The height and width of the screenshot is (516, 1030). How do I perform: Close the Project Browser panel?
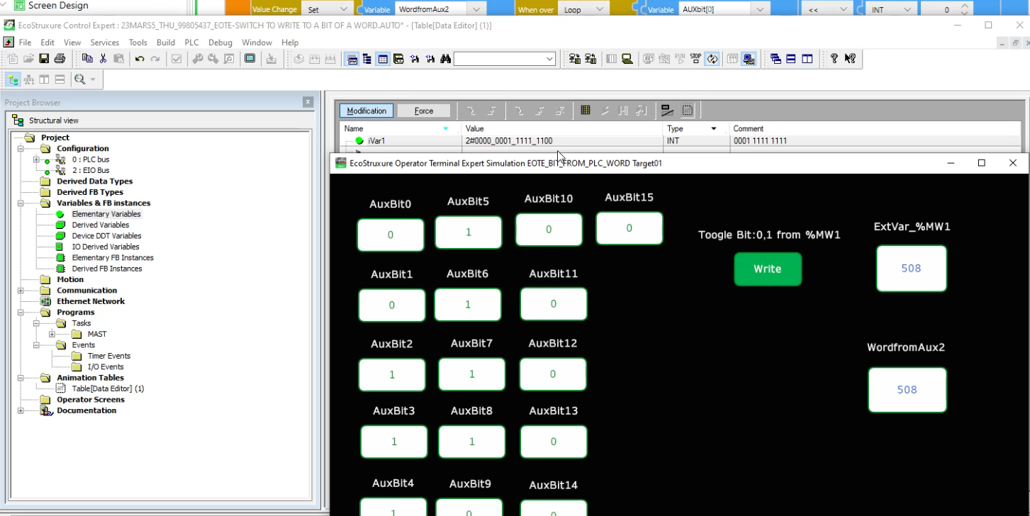click(x=308, y=102)
